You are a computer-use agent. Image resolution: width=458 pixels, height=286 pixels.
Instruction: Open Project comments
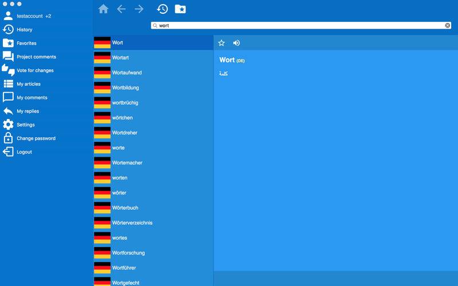tap(36, 57)
